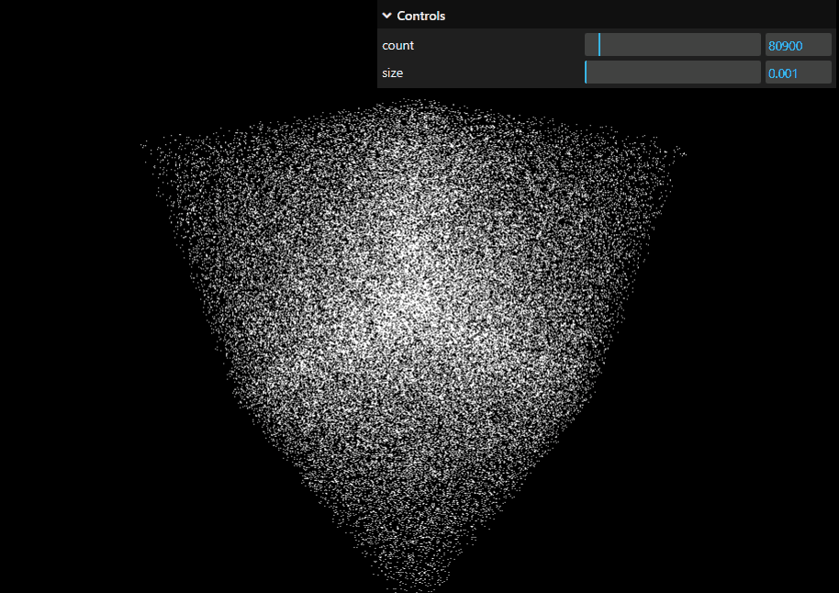Adjust the count slider track
The height and width of the screenshot is (593, 839).
pyautogui.click(x=672, y=45)
